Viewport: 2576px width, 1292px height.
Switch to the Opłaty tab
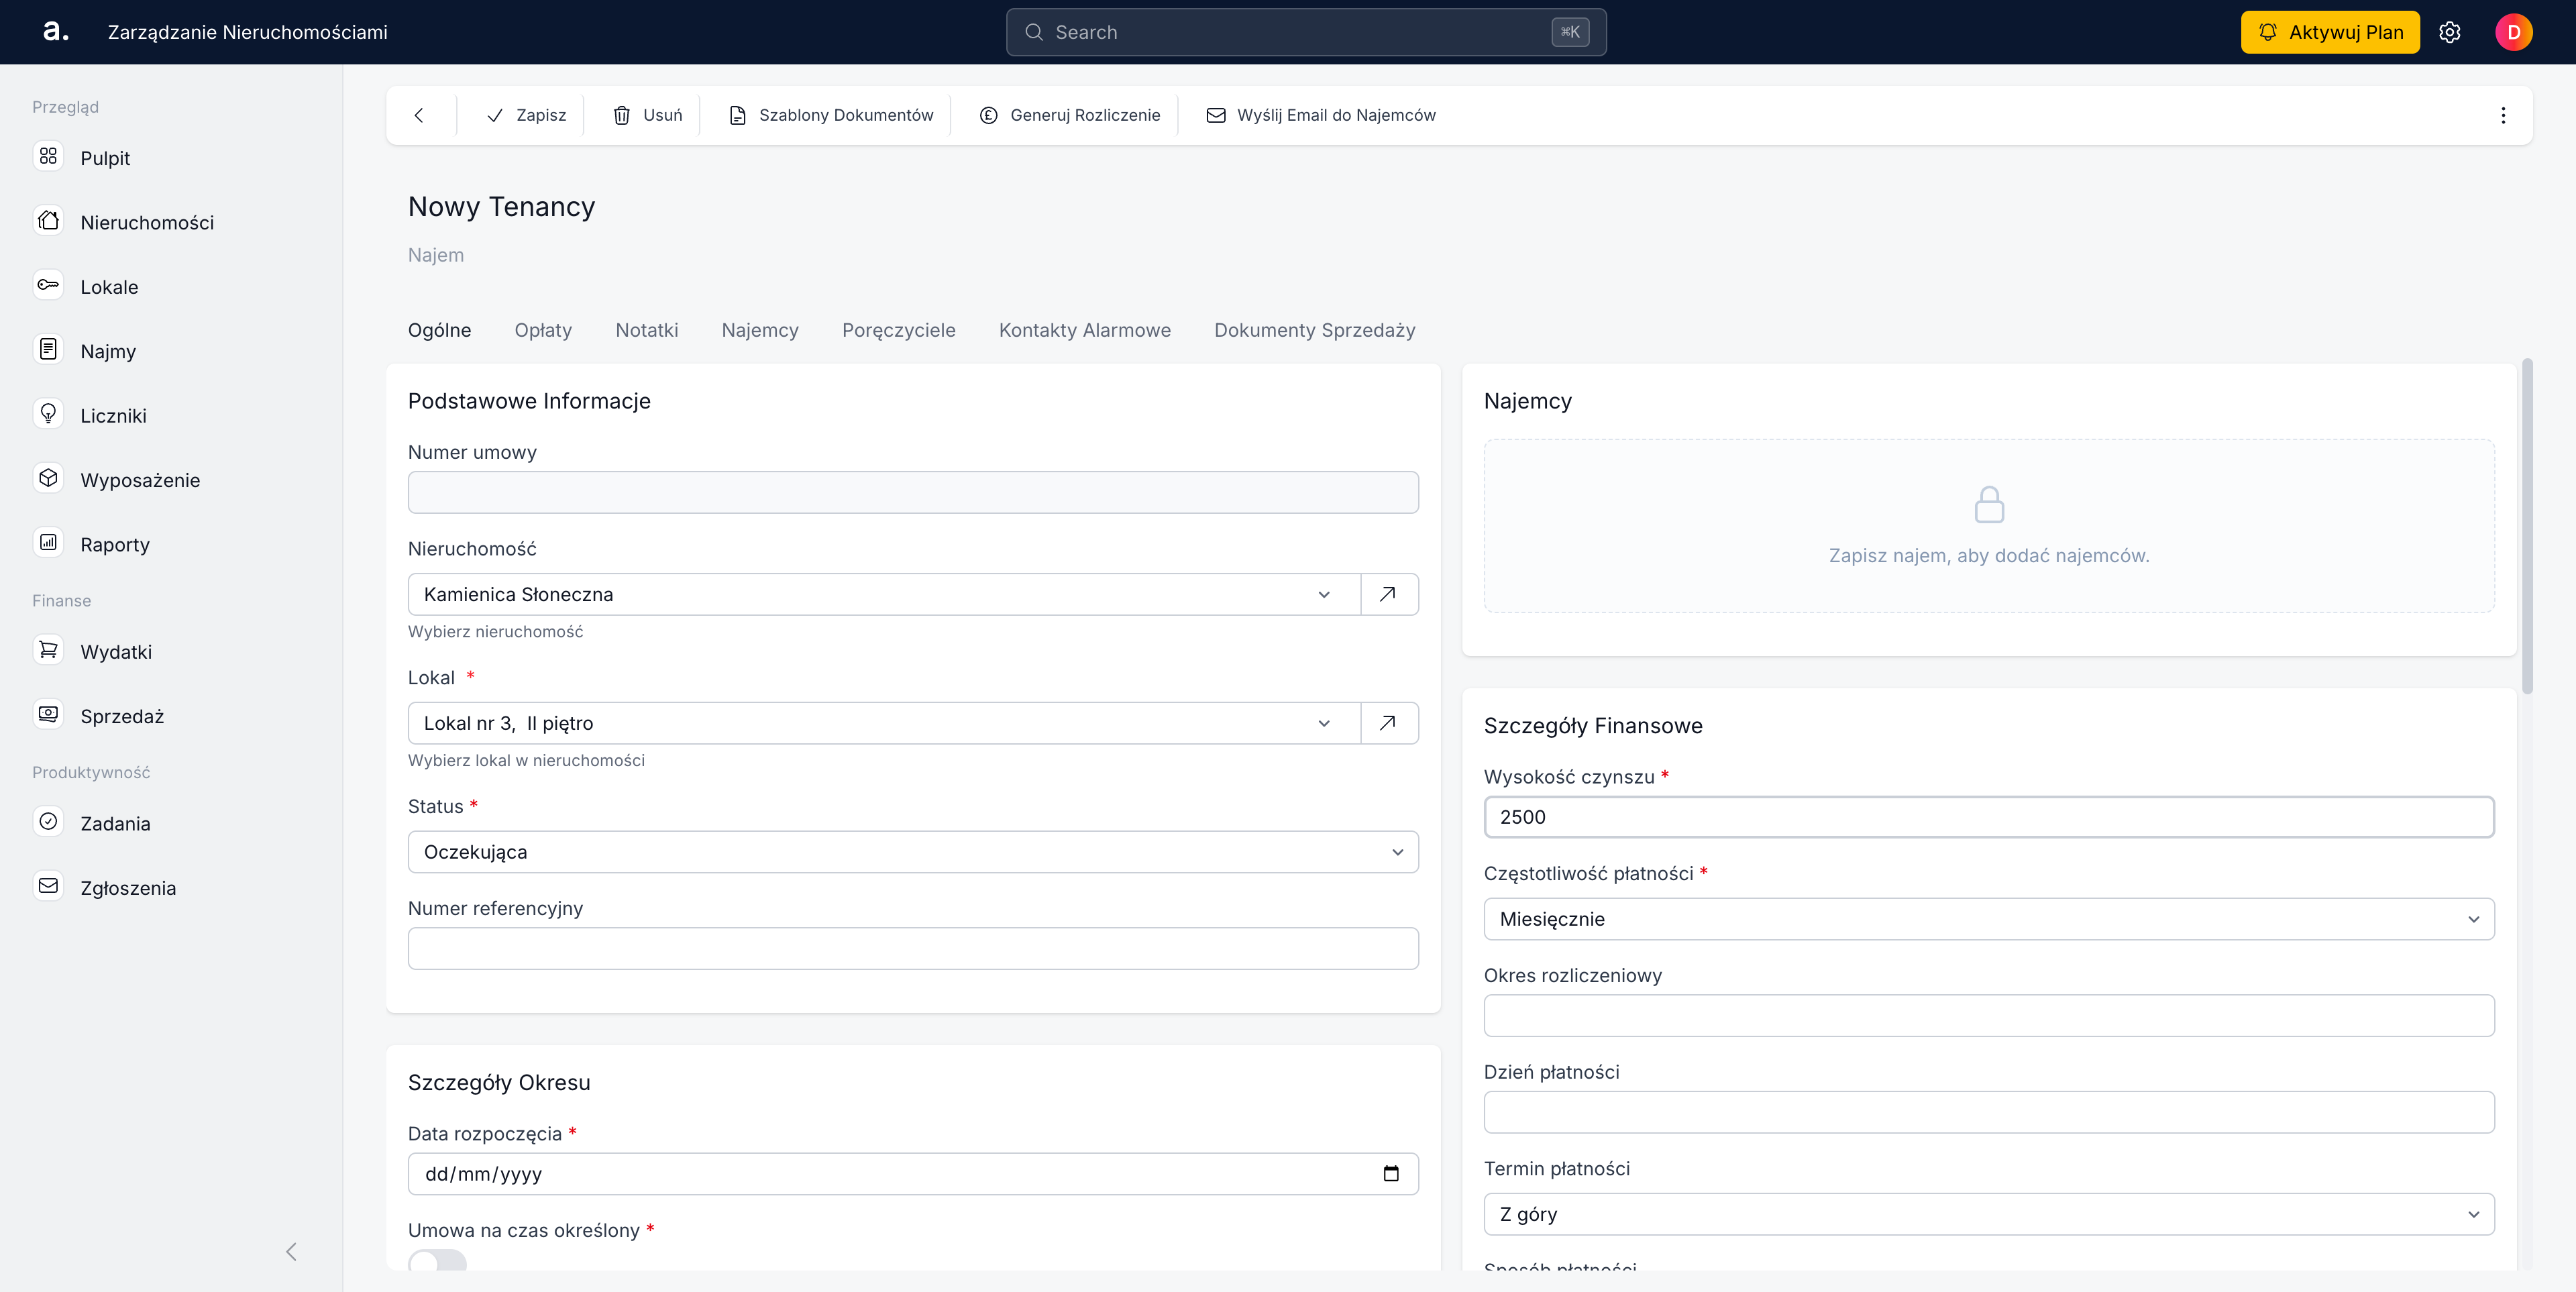coord(543,330)
